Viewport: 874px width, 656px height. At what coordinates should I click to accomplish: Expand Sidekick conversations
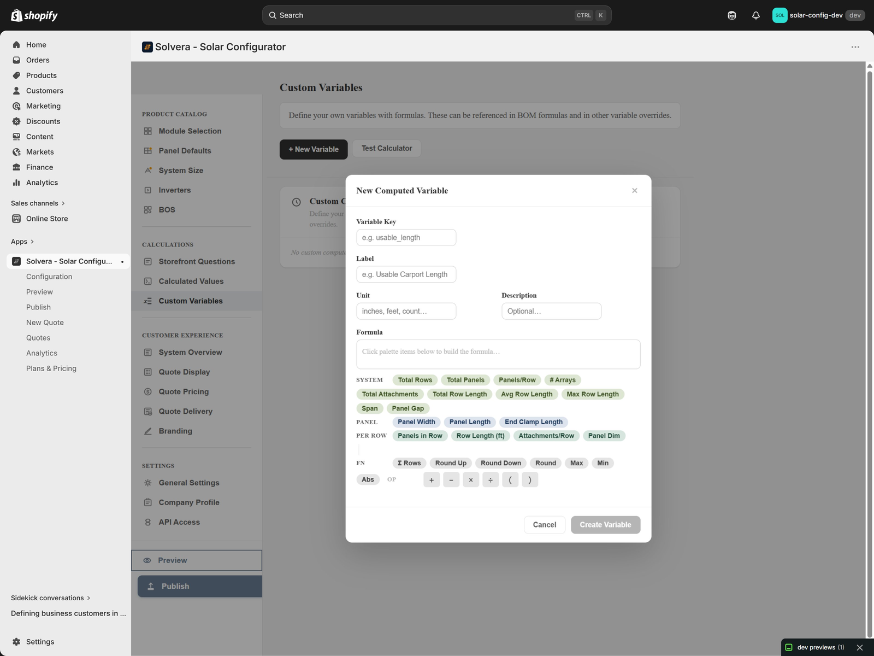pyautogui.click(x=51, y=598)
